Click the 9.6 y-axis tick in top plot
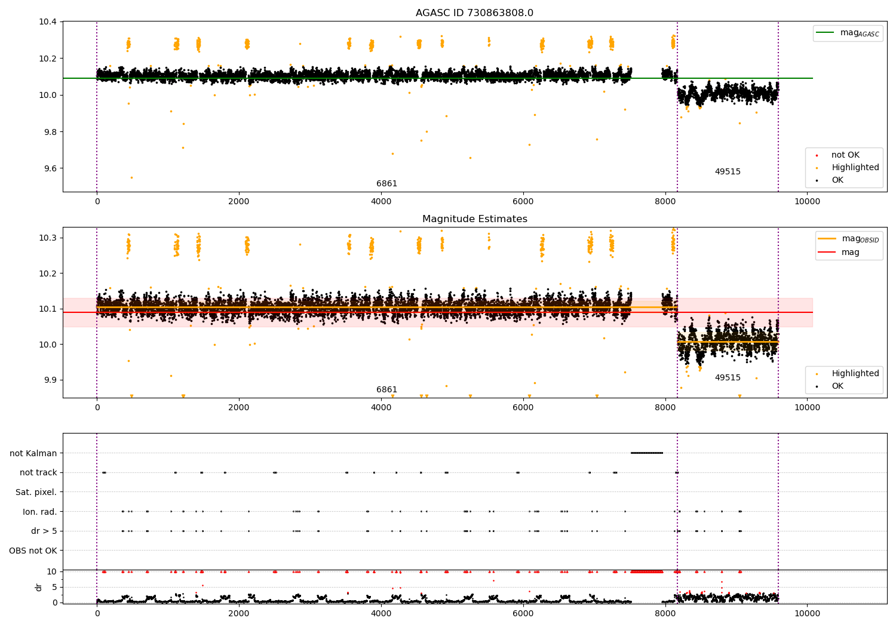 pyautogui.click(x=50, y=168)
